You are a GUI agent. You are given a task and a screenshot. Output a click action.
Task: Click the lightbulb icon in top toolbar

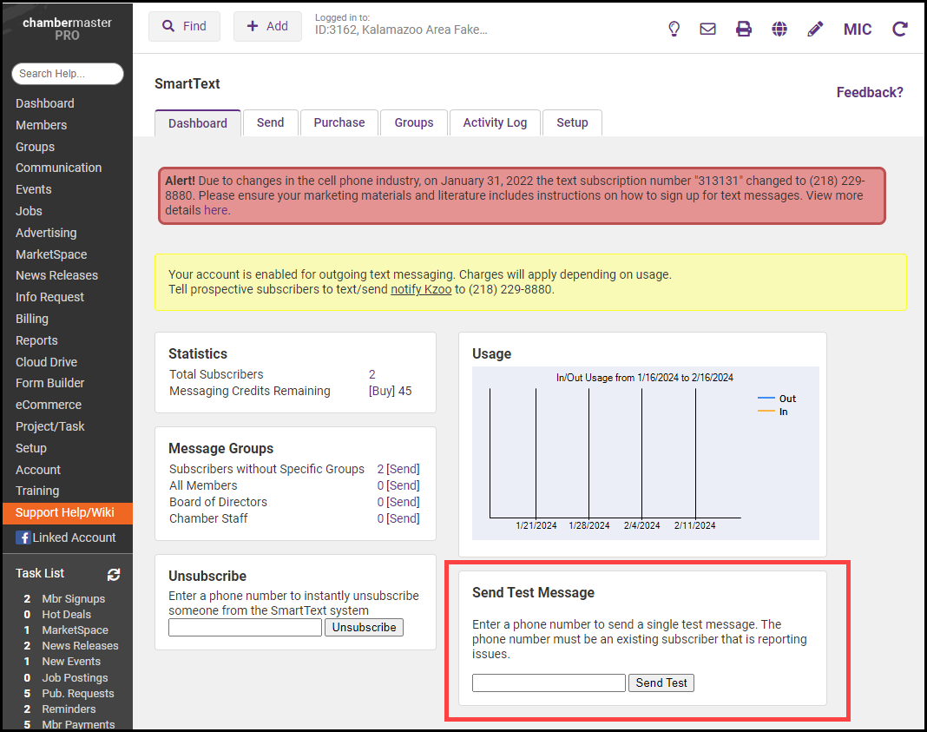click(x=674, y=29)
